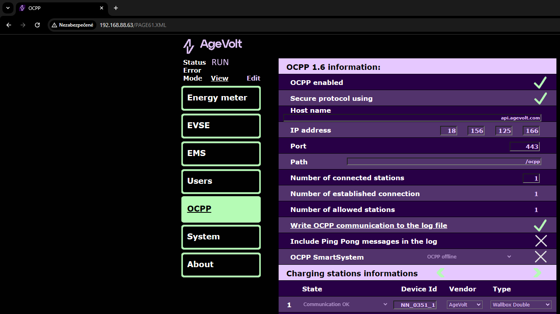Select the OCPP browser tab
Screen dimensions: 560x314
(x=62, y=8)
